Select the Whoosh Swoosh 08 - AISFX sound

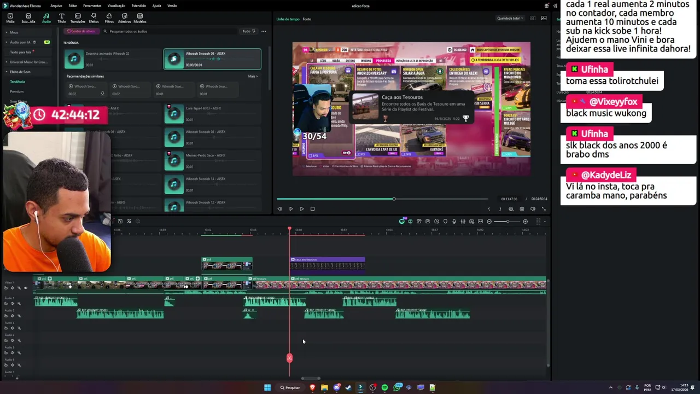pyautogui.click(x=212, y=59)
